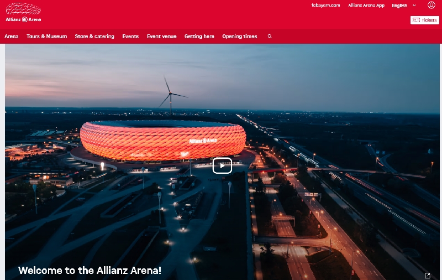Viewport: 442px width, 280px height.
Task: Open the Tours & Museum menu
Action: coord(47,36)
